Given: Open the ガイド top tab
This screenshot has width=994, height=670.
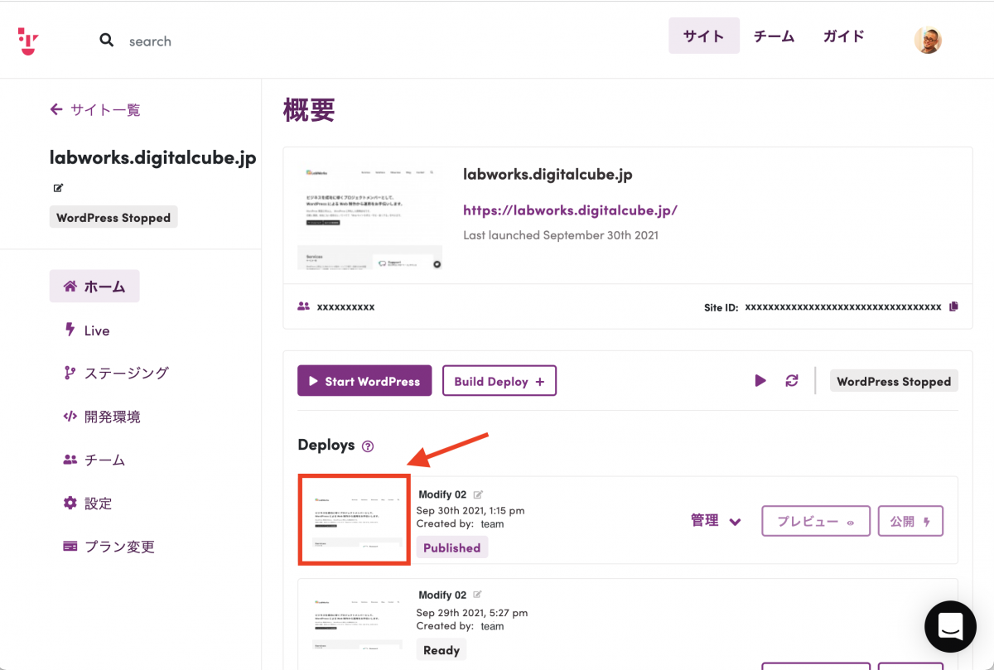Looking at the screenshot, I should point(843,36).
